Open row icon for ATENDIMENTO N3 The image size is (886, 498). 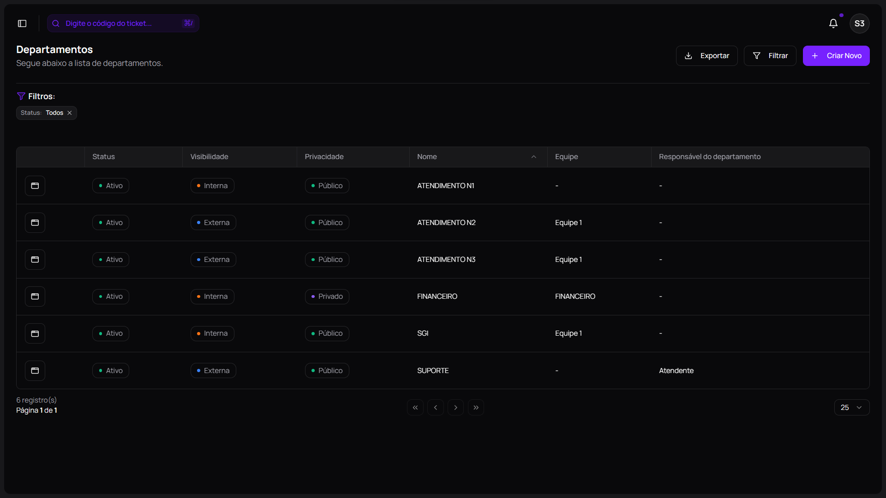point(35,260)
